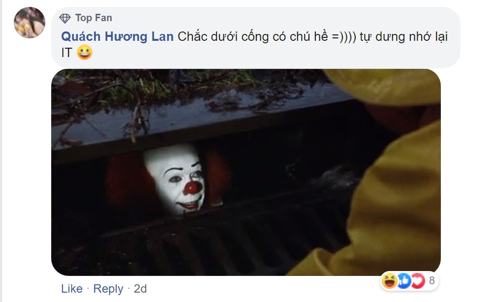Click the grinning emoji after 'IT'
494x302 pixels.
pyautogui.click(x=85, y=52)
